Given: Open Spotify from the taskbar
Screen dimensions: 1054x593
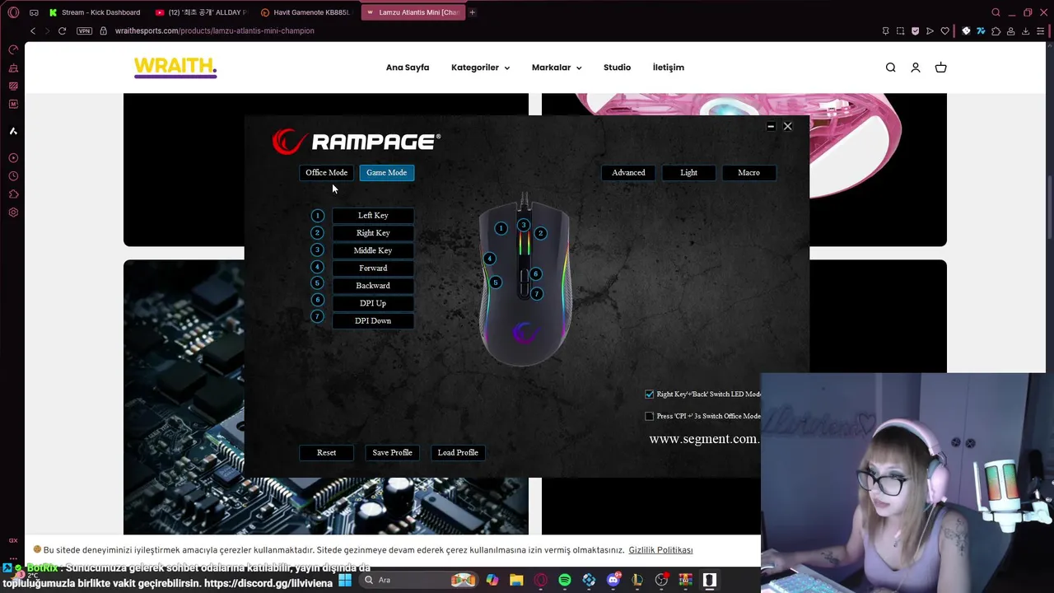Looking at the screenshot, I should tap(565, 580).
